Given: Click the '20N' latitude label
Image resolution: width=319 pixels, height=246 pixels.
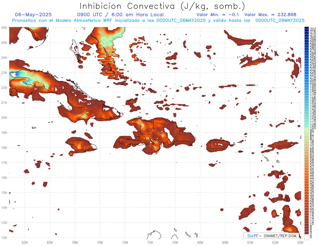Looking at the screenshot, I should point(4,118).
